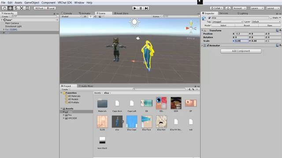
Task: Open Transform component gear settings
Action: click(280, 30)
